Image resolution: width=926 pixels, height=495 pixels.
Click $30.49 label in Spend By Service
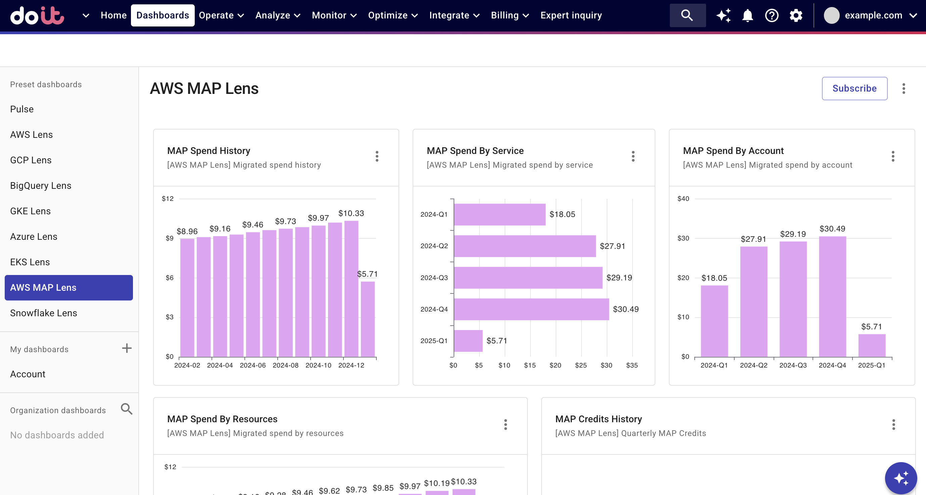626,310
